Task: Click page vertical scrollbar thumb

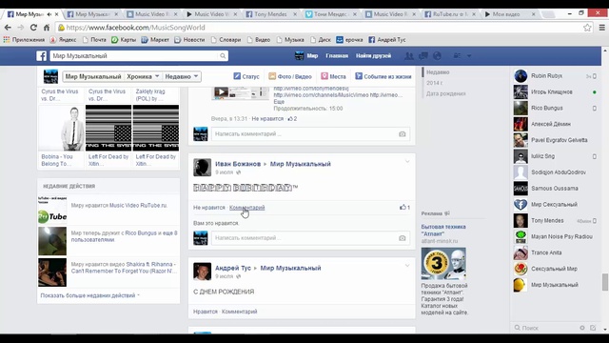Action: [x=605, y=282]
